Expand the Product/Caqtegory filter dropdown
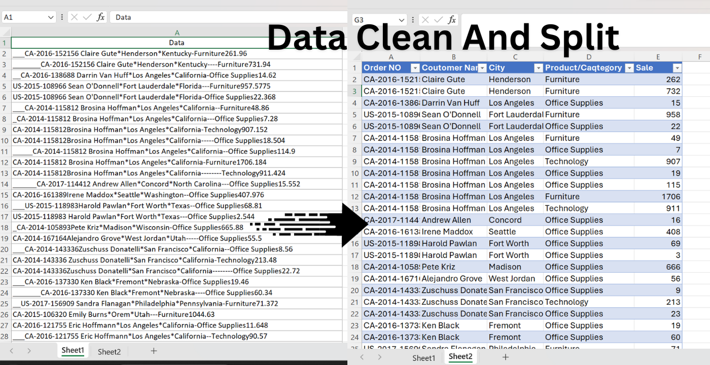 click(629, 68)
